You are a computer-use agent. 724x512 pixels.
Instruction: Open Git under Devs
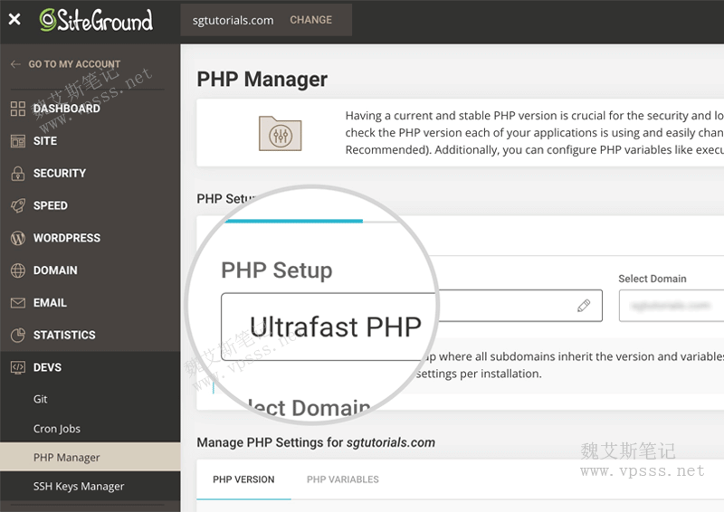point(40,399)
